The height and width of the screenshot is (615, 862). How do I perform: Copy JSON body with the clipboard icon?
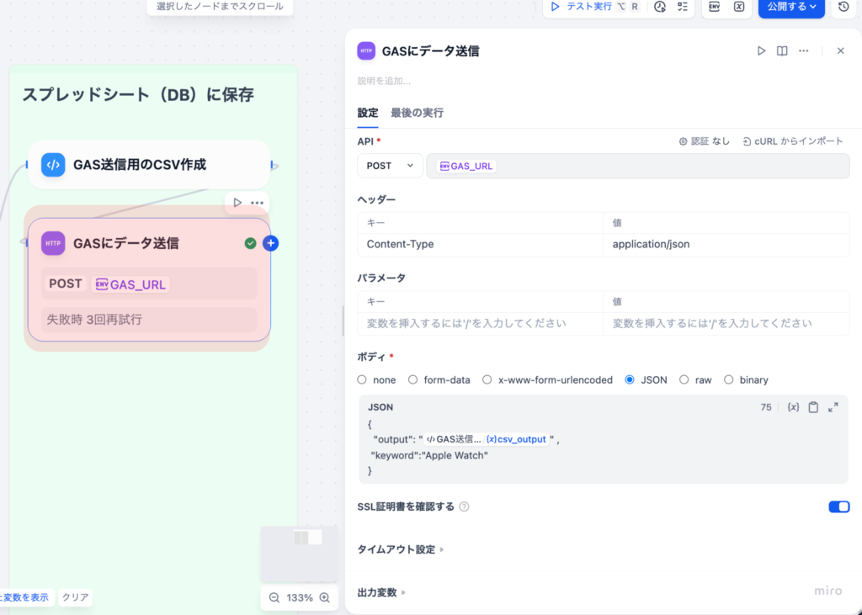point(813,407)
